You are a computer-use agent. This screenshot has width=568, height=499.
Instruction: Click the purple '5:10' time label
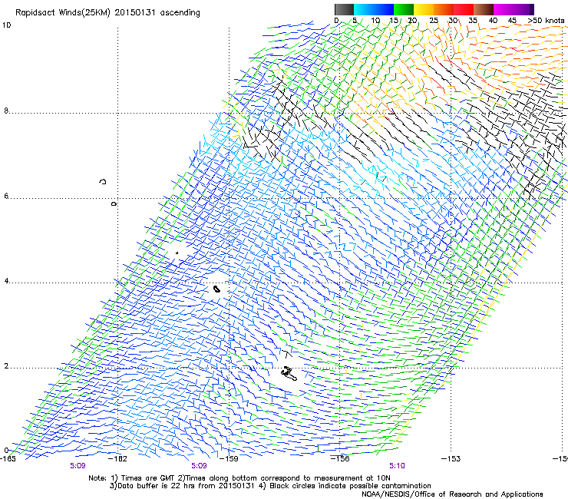pyautogui.click(x=397, y=466)
